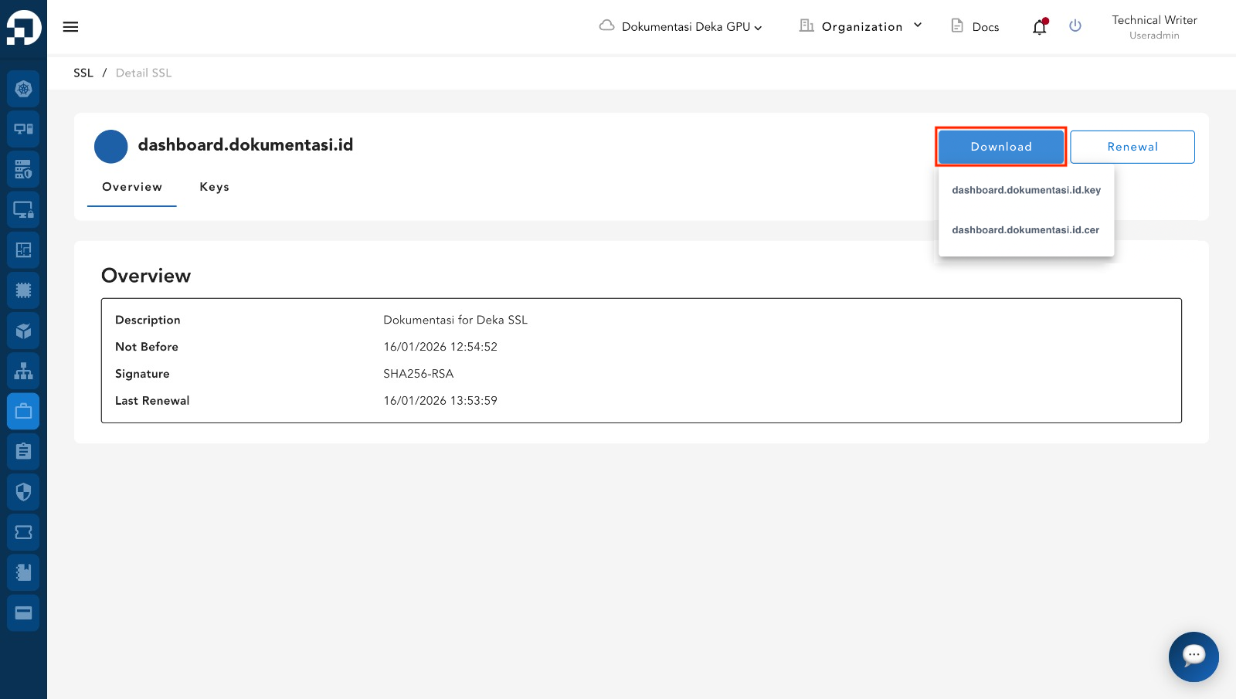This screenshot has height=699, width=1236.
Task: Select dashboard.dokumentasi.id.cer from the menu
Action: click(1025, 230)
